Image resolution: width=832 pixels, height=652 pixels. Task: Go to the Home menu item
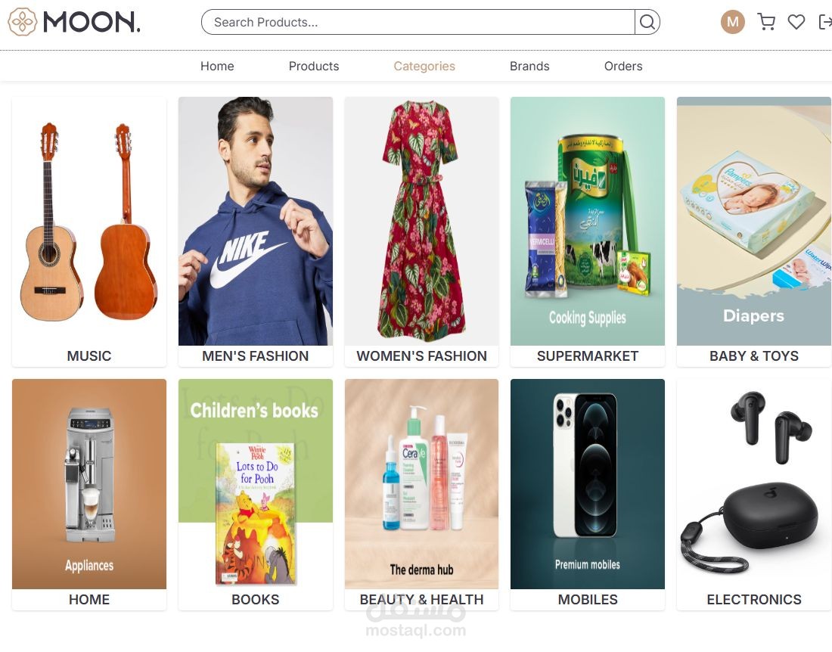[x=217, y=67]
